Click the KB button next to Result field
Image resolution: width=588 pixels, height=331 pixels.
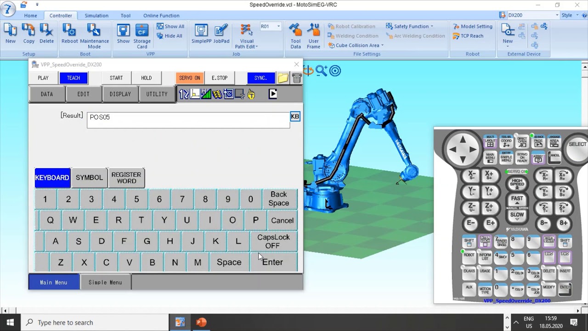295,117
